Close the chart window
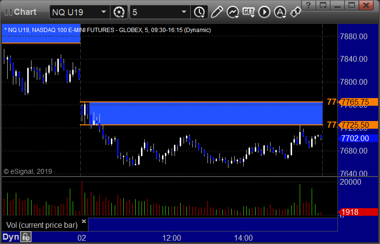 click(x=366, y=5)
